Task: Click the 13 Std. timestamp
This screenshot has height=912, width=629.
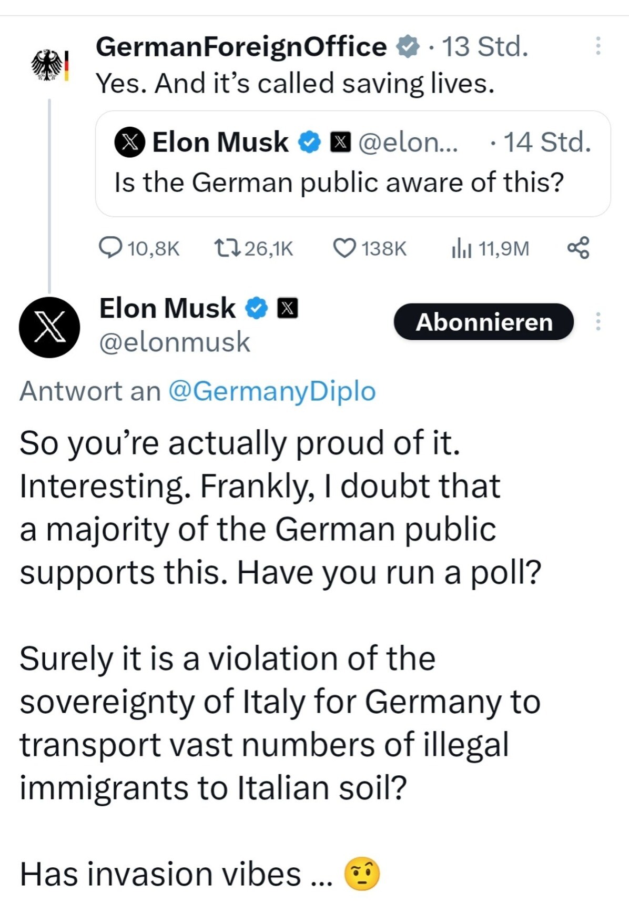Action: click(x=485, y=46)
